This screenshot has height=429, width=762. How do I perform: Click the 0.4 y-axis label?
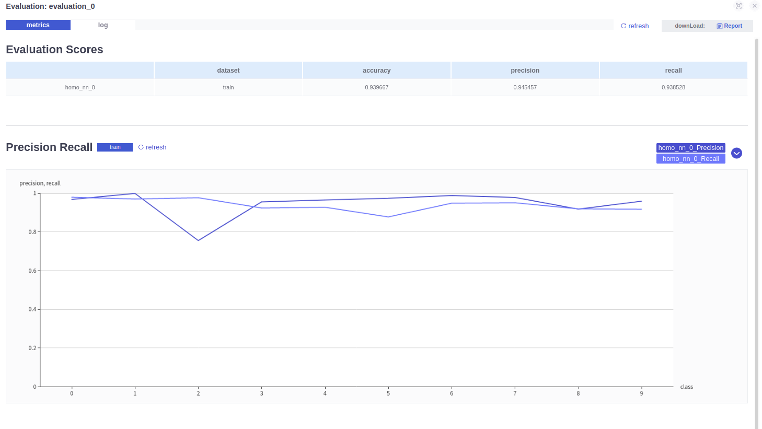click(x=32, y=309)
